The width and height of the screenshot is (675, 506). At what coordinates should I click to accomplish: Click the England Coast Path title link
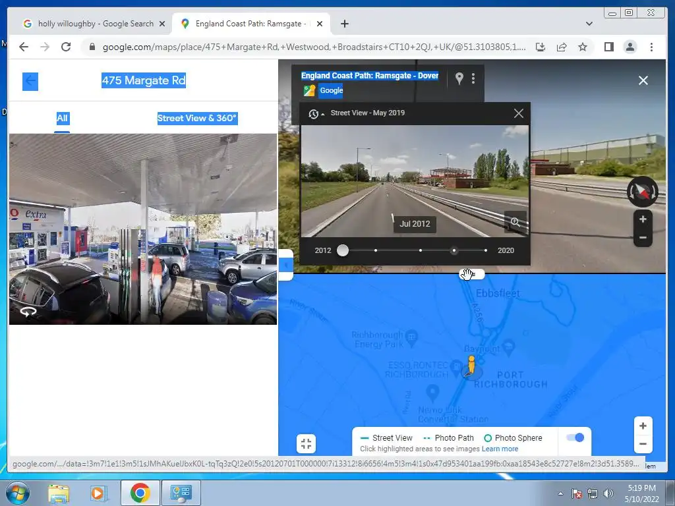[370, 76]
